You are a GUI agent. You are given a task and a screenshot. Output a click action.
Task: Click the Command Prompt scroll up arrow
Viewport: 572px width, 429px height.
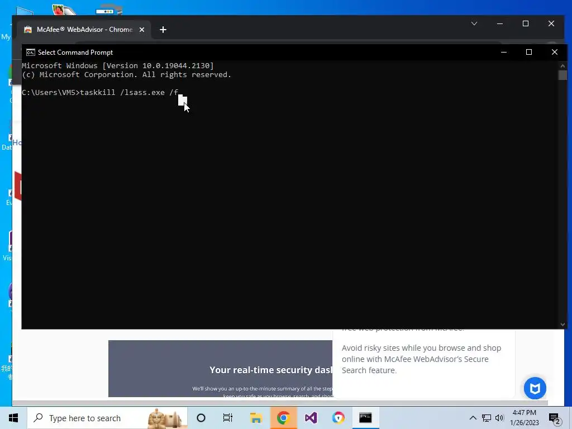click(563, 66)
